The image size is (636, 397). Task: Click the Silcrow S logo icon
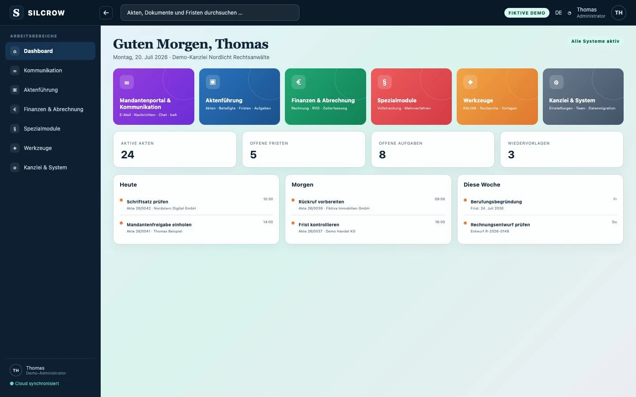(16, 13)
